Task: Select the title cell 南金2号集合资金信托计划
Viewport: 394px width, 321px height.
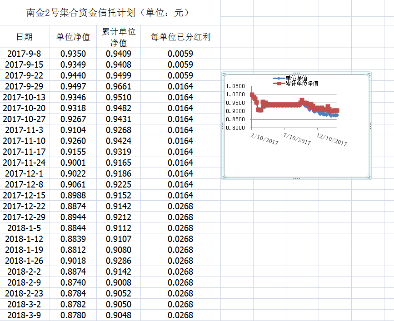Action: [107, 13]
